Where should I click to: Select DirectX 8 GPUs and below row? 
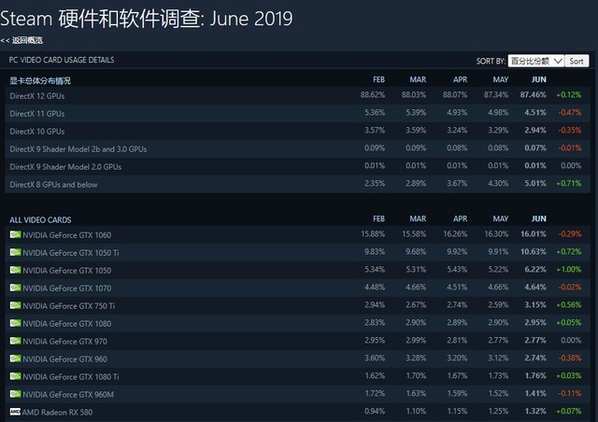click(297, 184)
